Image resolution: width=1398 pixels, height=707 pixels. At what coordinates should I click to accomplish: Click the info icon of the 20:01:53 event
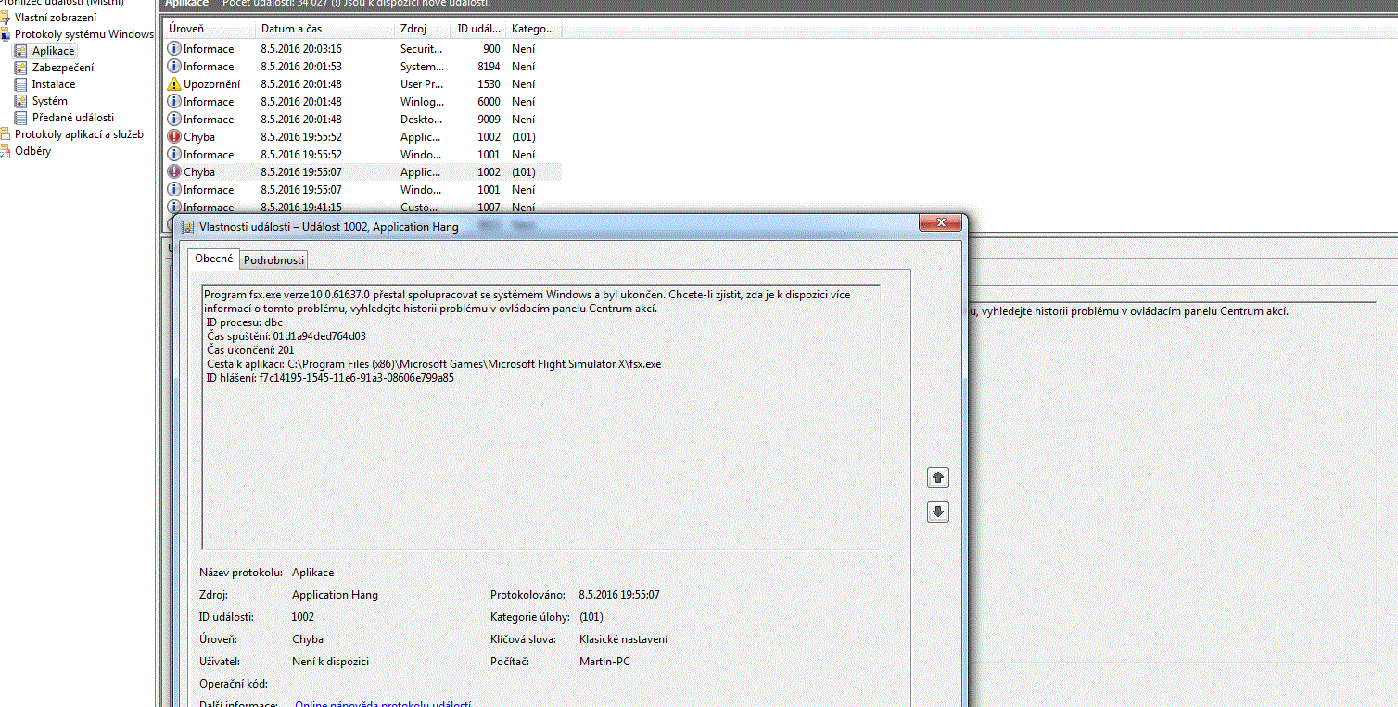[x=174, y=67]
